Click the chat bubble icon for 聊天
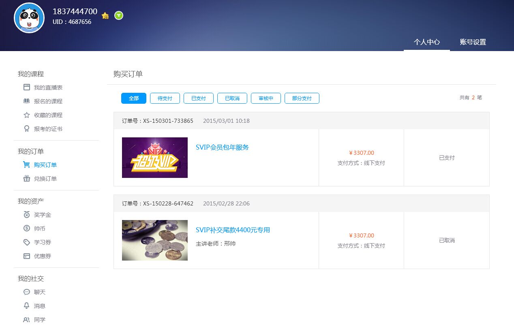Image resolution: width=514 pixels, height=325 pixels. 27,292
